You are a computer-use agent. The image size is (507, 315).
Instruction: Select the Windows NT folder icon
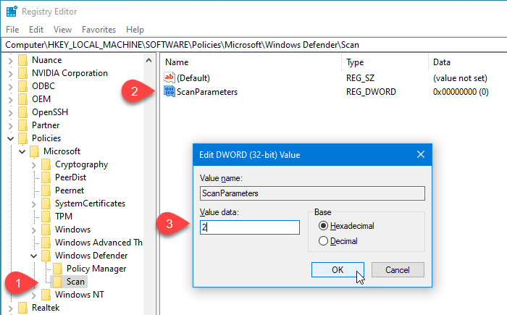tap(46, 295)
